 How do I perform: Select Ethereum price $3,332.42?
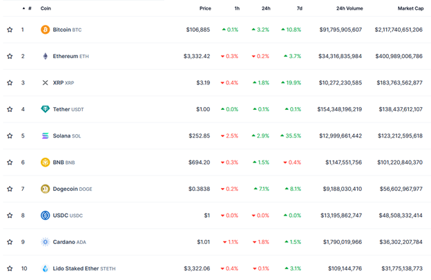[197, 56]
